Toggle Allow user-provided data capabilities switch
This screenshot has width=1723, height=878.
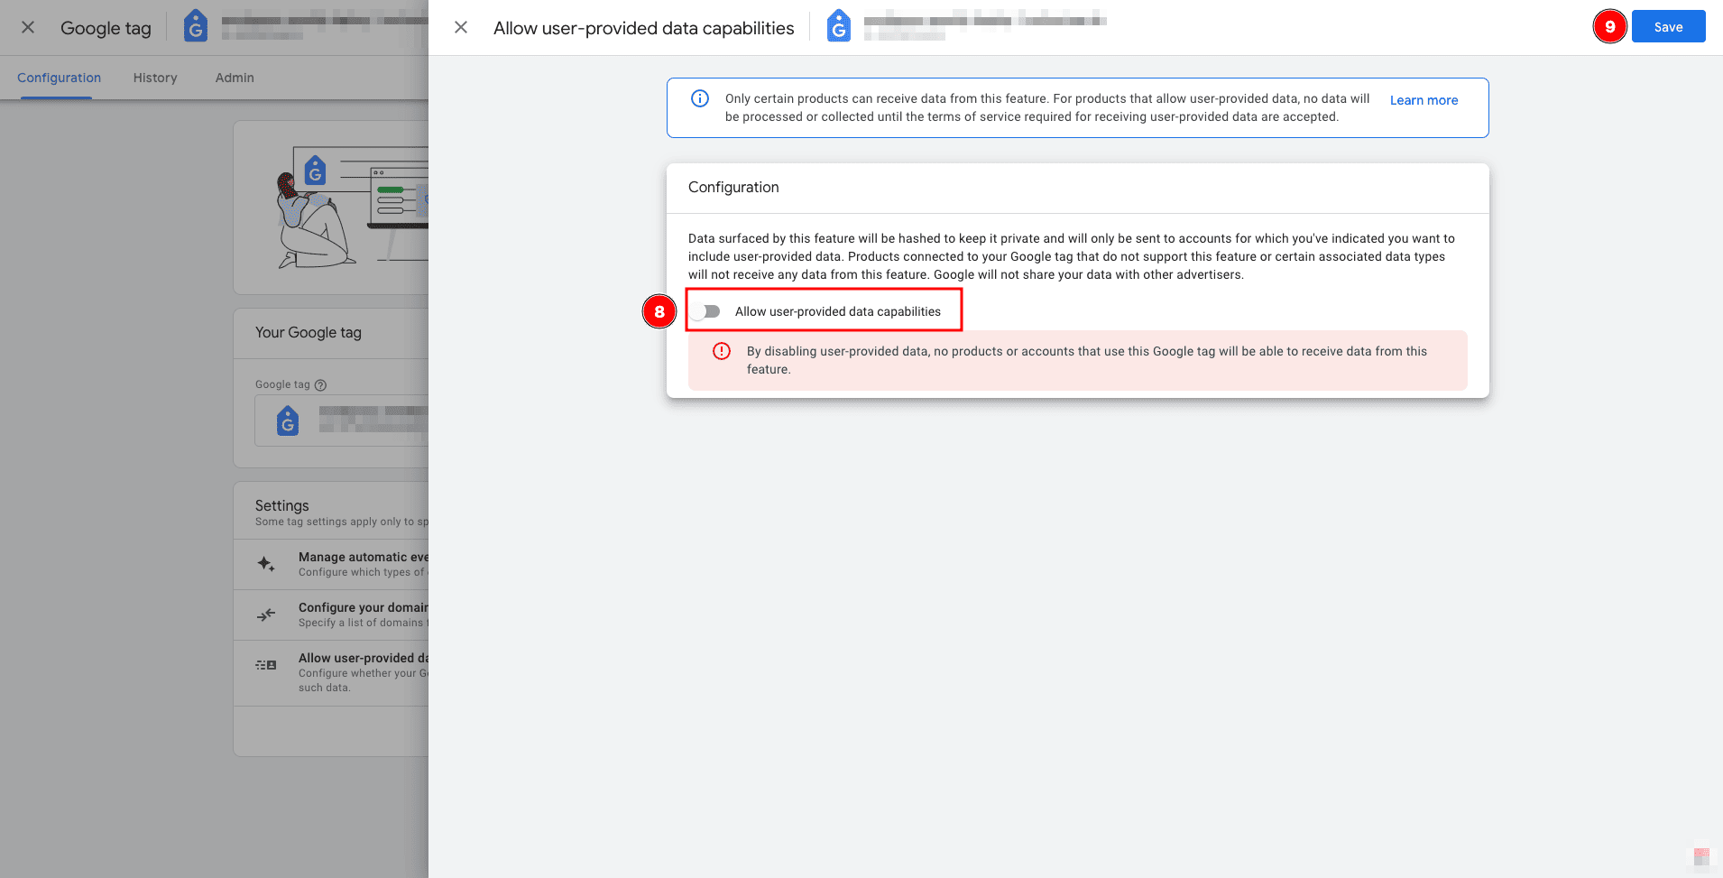click(709, 311)
